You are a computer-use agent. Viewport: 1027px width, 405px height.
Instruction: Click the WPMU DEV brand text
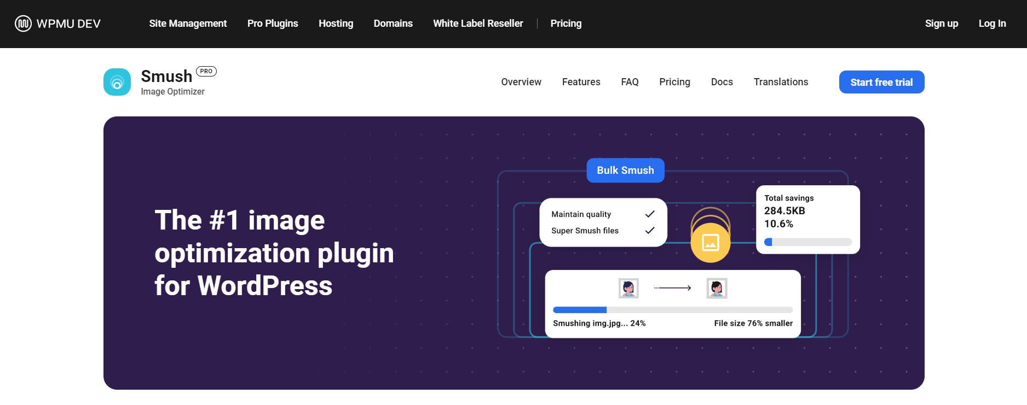pos(68,24)
